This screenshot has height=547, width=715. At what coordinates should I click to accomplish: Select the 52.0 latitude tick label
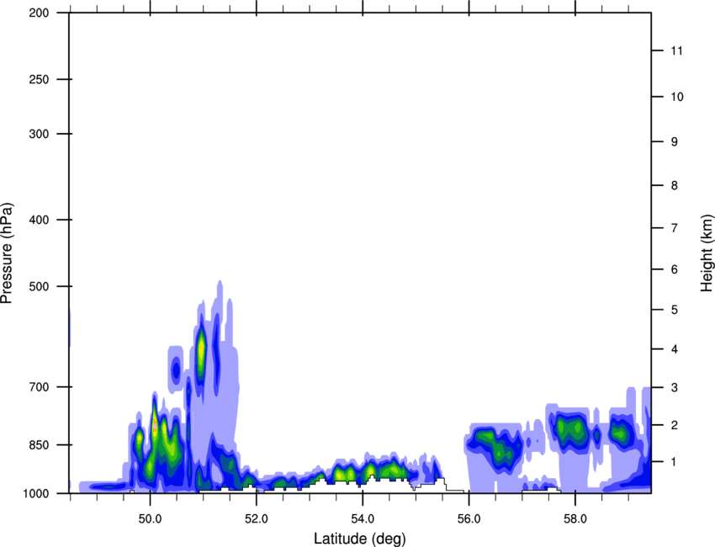tap(256, 517)
